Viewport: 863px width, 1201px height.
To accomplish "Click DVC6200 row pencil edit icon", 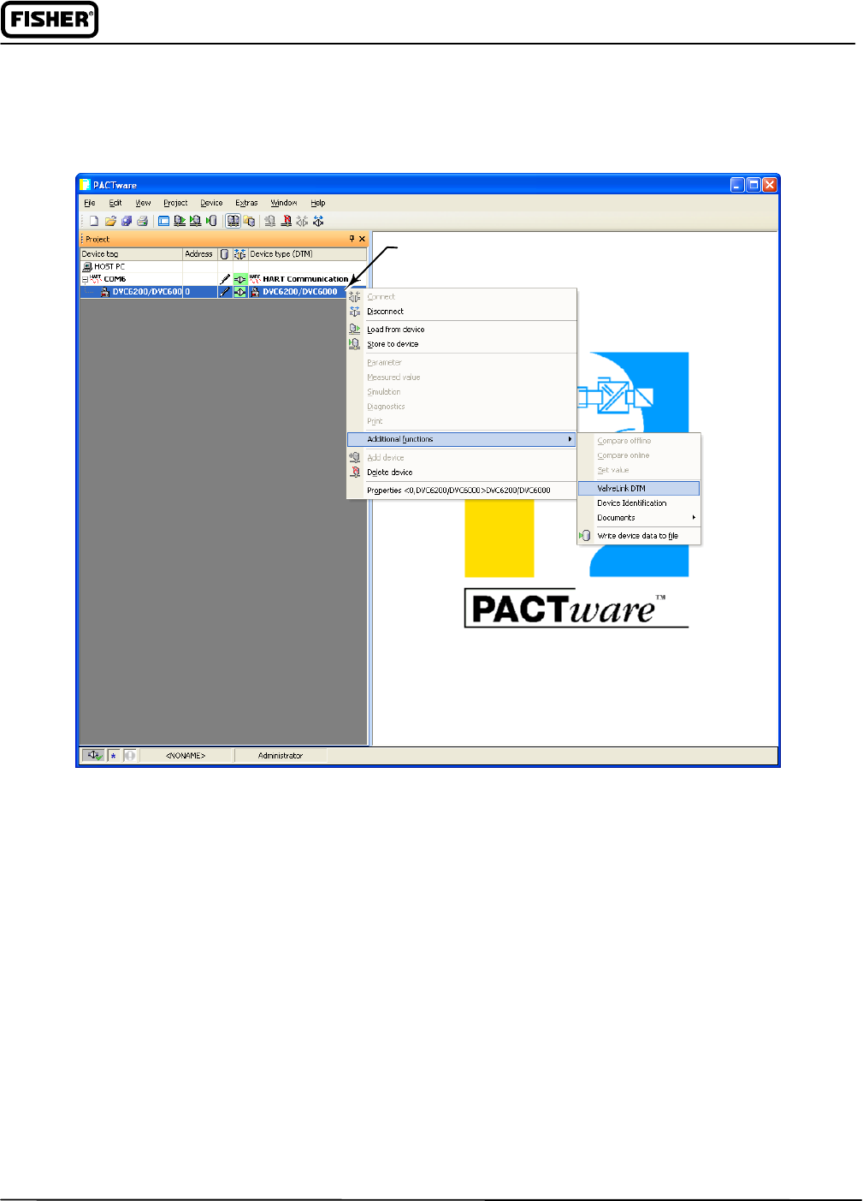I will [x=225, y=291].
